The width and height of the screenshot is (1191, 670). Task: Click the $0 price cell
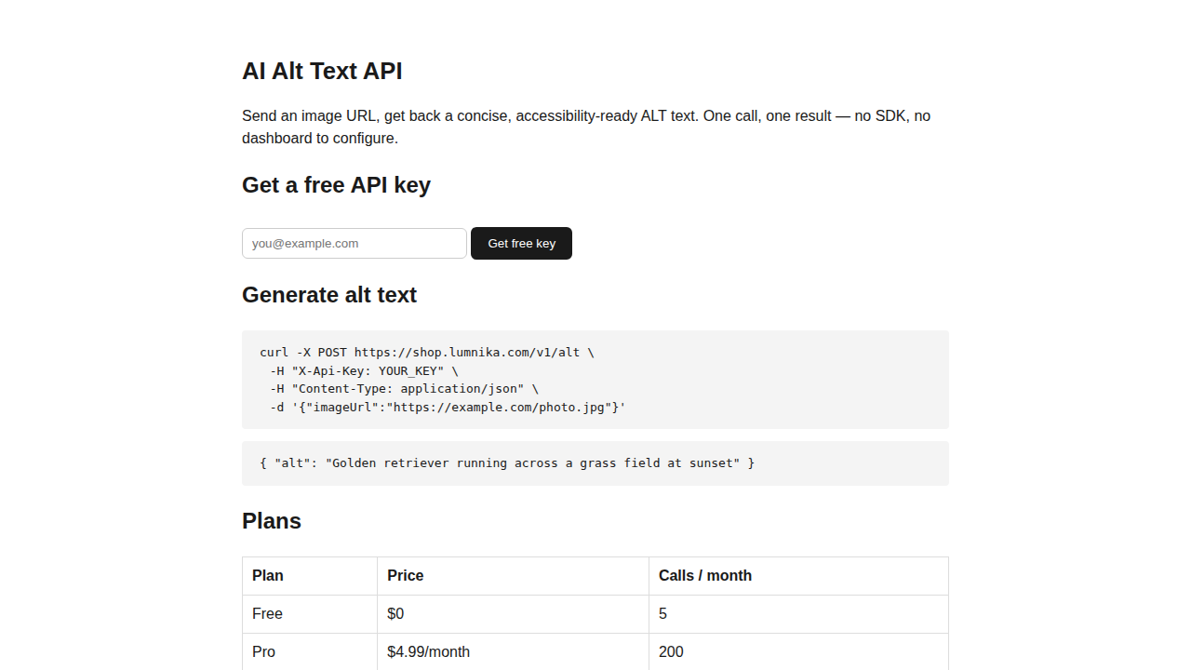pyautogui.click(x=513, y=614)
